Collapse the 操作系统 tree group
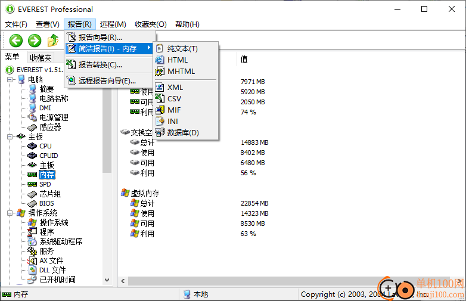This screenshot has height=301, width=466. click(10, 213)
